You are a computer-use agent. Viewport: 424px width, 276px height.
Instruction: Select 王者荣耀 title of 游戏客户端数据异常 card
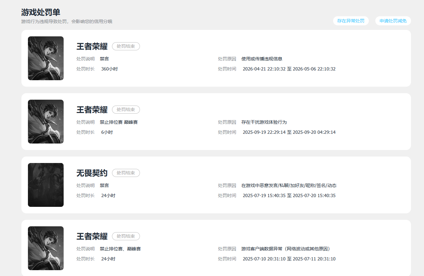point(92,236)
